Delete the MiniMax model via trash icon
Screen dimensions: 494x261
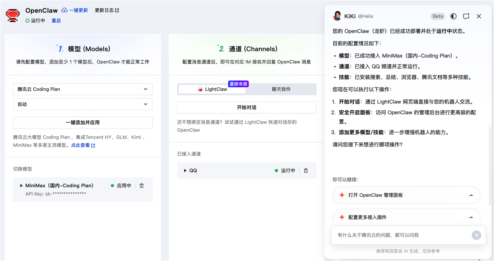(x=142, y=185)
